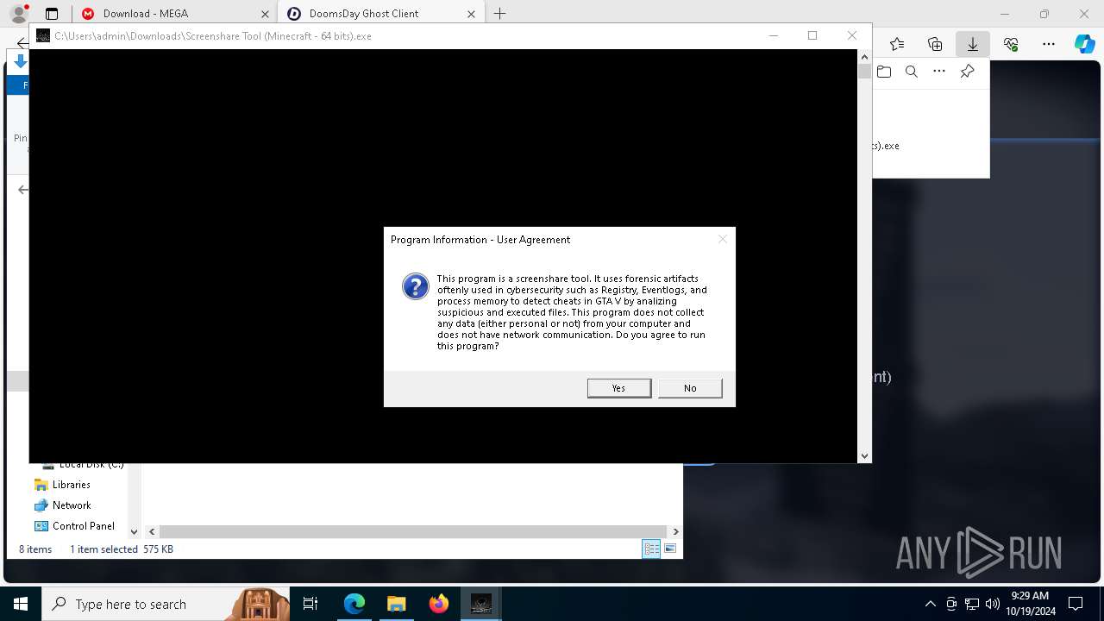Click the taskbar search box

click(x=166, y=604)
